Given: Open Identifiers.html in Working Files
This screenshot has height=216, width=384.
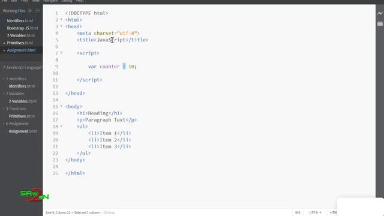Looking at the screenshot, I should (x=20, y=21).
